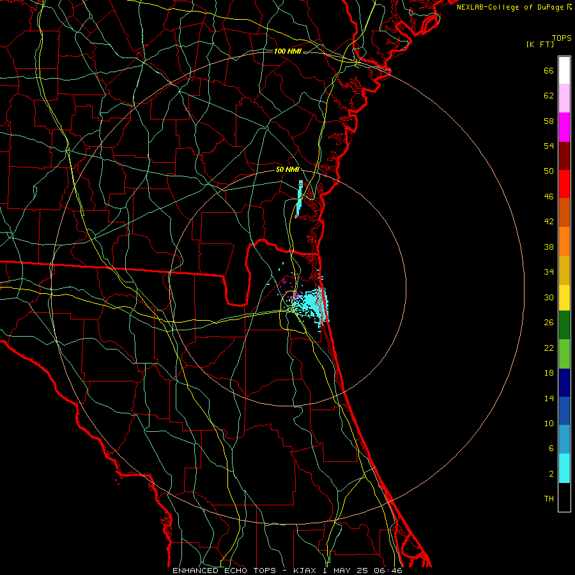This screenshot has width=575, height=575.
Task: Click the "TOPS" legend title
Action: pos(562,38)
